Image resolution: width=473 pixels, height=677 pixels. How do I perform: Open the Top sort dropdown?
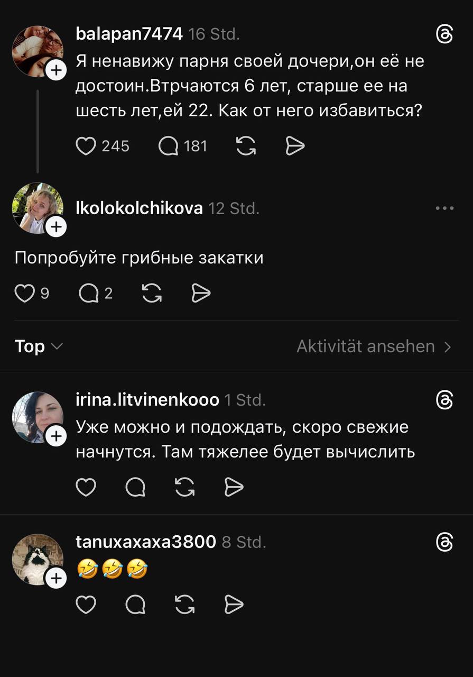coord(39,346)
